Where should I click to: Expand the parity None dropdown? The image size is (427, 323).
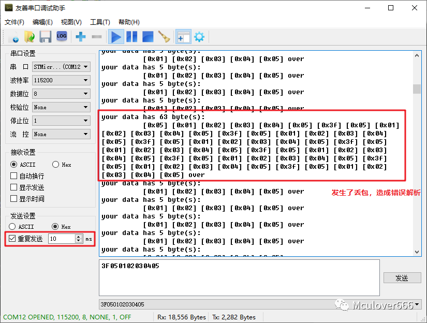pyautogui.click(x=61, y=107)
